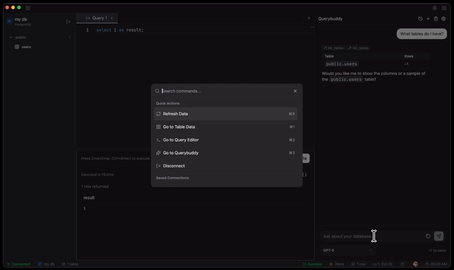Click the 1 table status entry
Image resolution: width=454 pixels, height=270 pixels.
pos(70,264)
